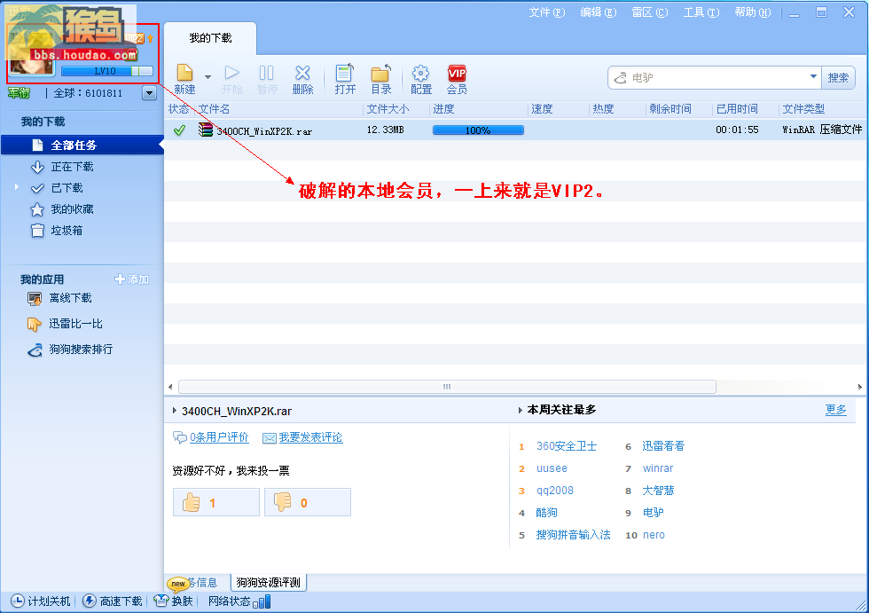Click the WinRAR icon of 3400CH_WinXP2K.rar

click(206, 130)
